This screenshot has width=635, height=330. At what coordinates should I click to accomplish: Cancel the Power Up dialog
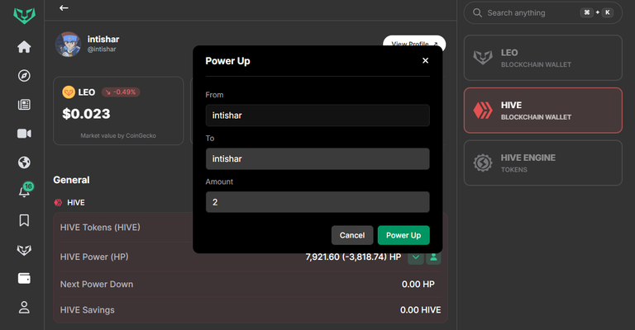[x=352, y=235]
